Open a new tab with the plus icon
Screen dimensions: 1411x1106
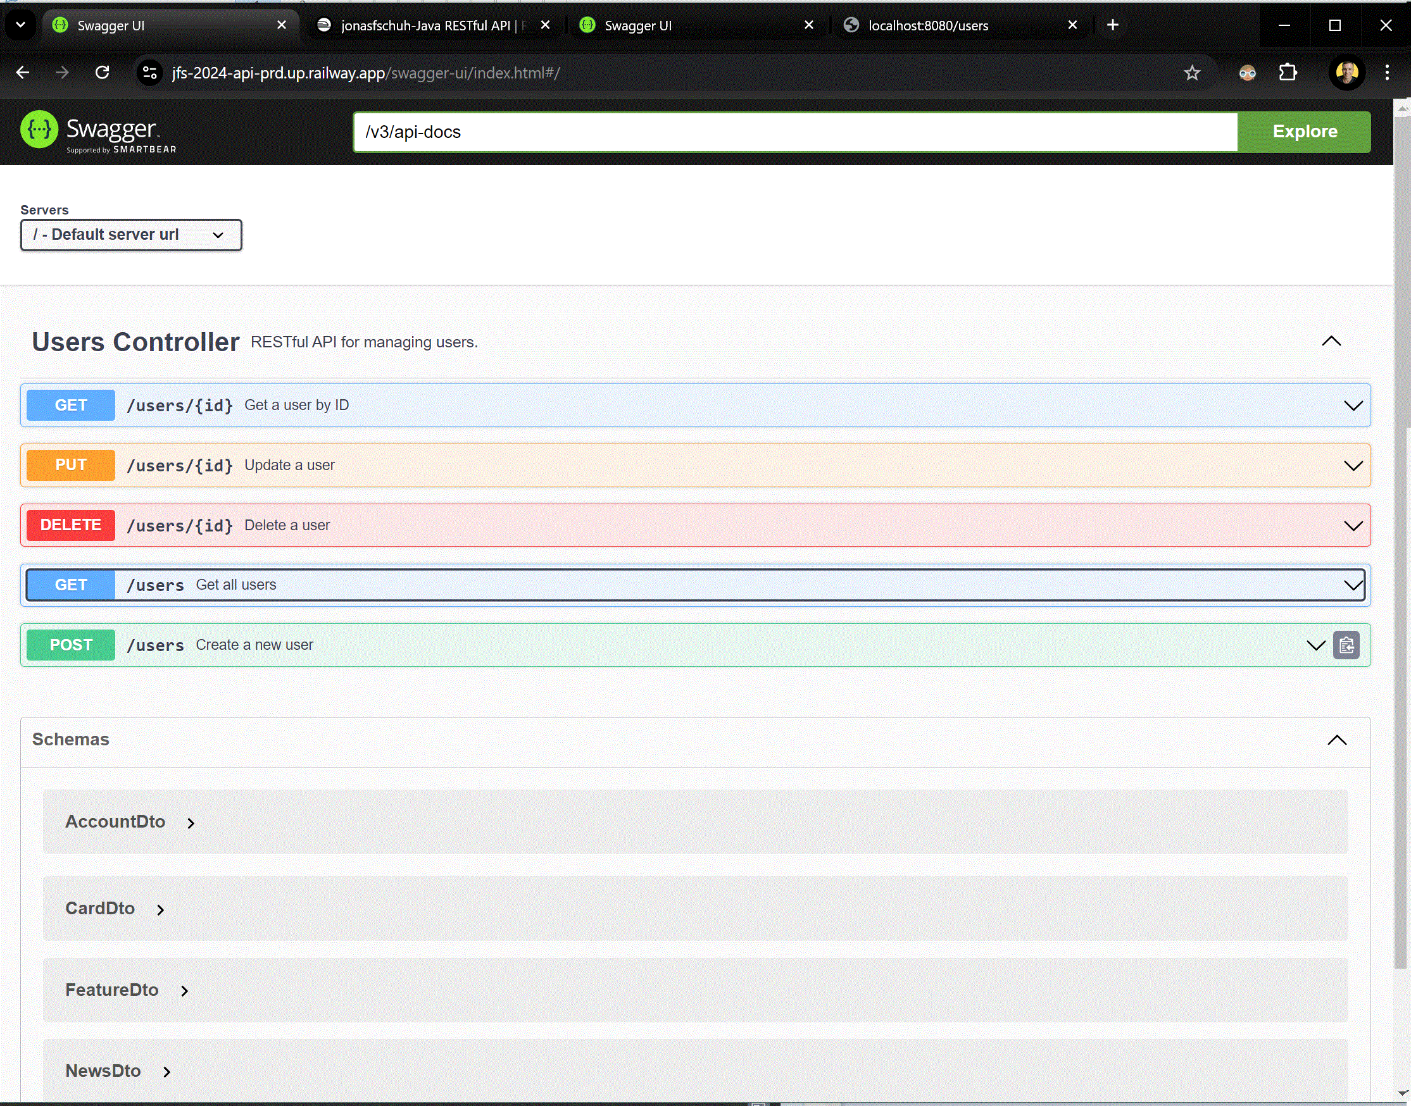[x=1112, y=25]
